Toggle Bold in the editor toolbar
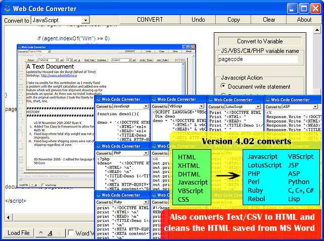The width and height of the screenshot is (324, 241). tap(86, 60)
